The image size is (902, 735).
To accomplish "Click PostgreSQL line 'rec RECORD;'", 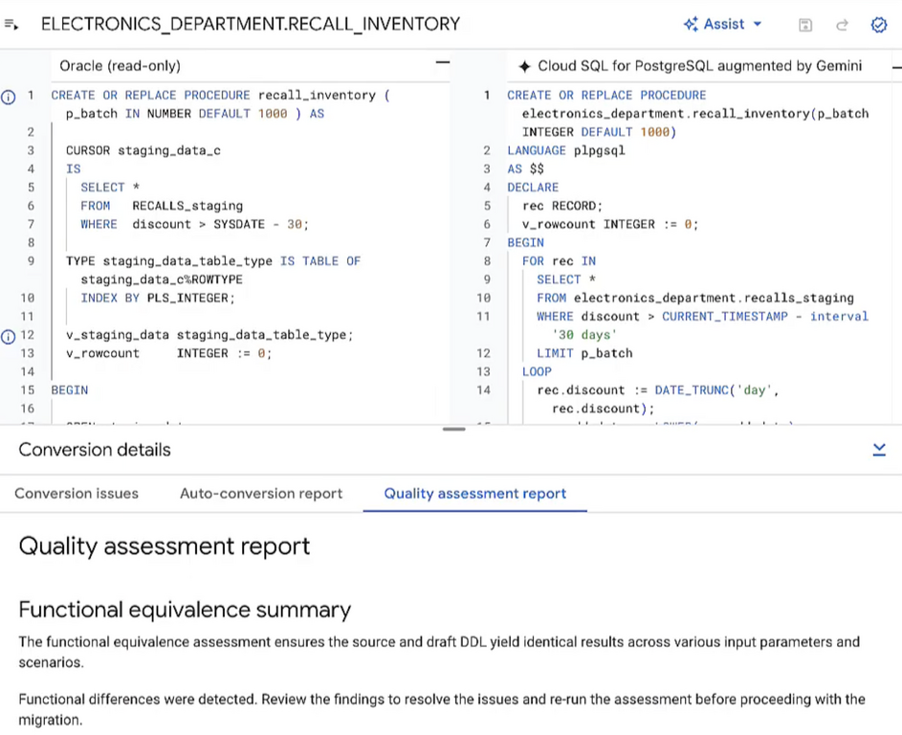I will point(562,206).
